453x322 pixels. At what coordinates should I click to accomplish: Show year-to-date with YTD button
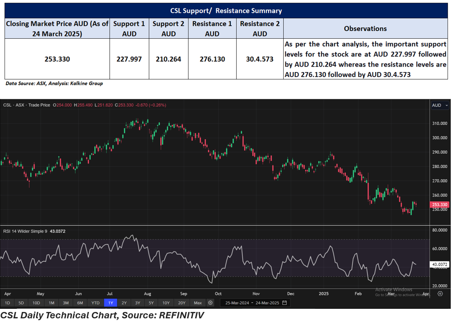click(95, 303)
